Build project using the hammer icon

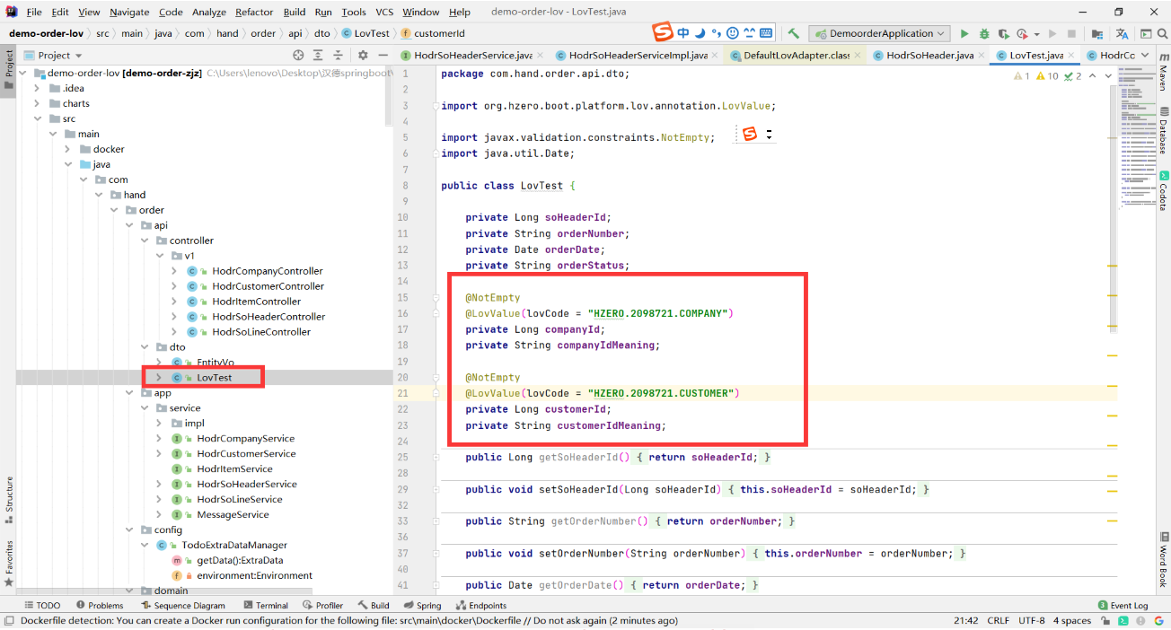pyautogui.click(x=794, y=34)
